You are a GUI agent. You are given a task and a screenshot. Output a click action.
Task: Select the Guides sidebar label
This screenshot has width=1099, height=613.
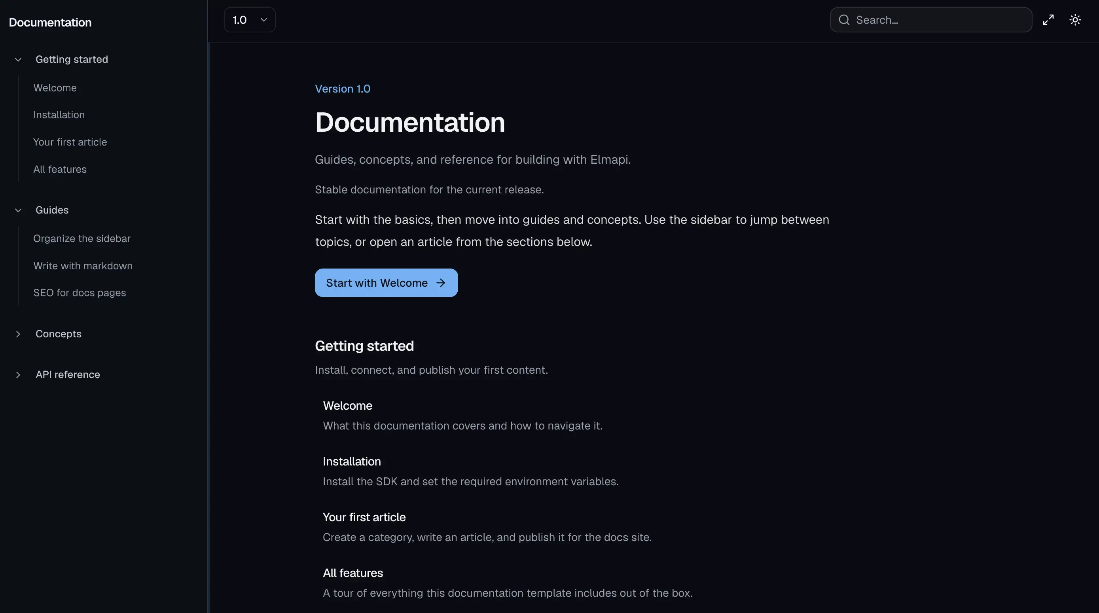tap(52, 210)
